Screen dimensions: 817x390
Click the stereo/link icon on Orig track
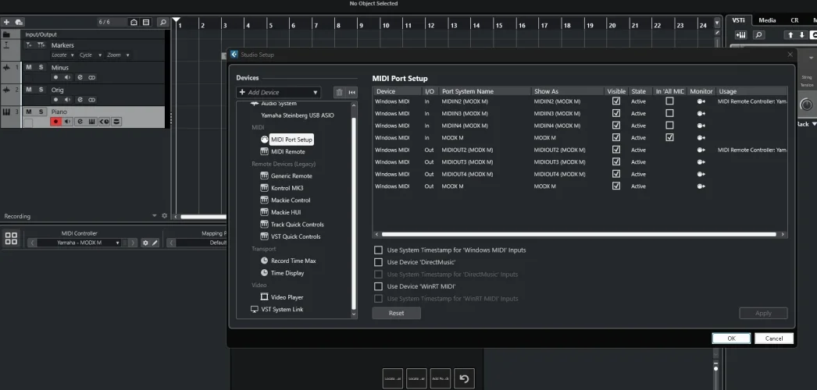pos(91,99)
